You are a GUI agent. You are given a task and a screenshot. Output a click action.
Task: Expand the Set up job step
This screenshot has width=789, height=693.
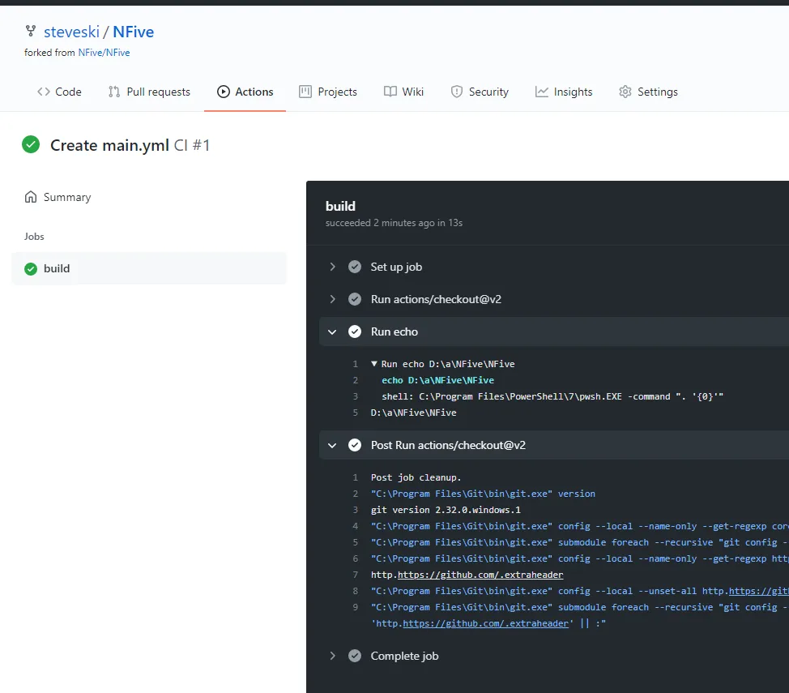pos(332,267)
